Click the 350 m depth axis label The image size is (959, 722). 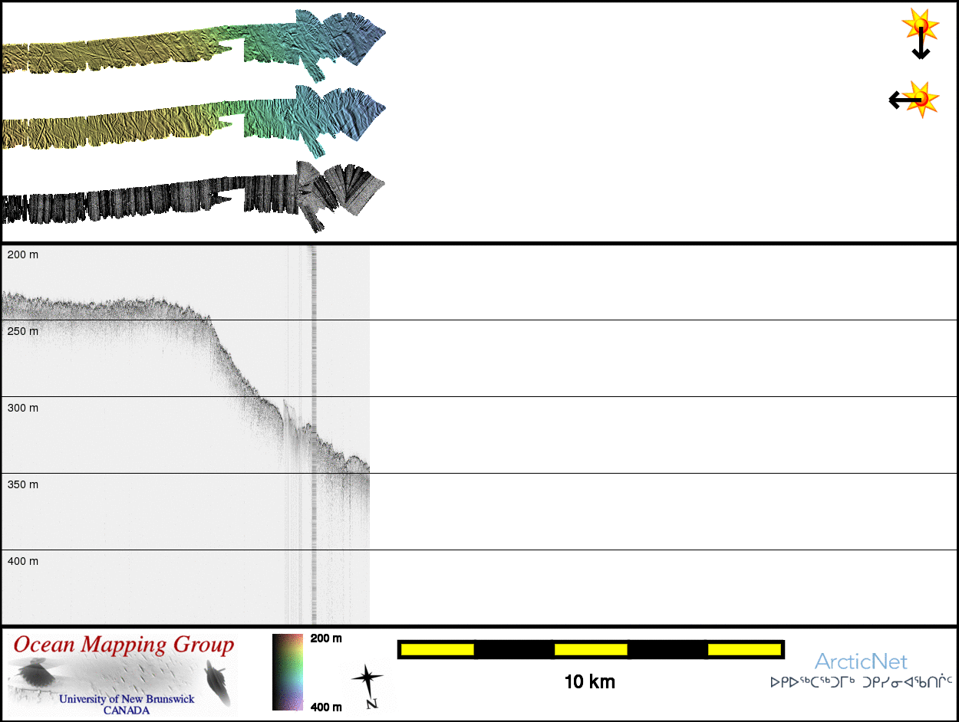(x=23, y=484)
